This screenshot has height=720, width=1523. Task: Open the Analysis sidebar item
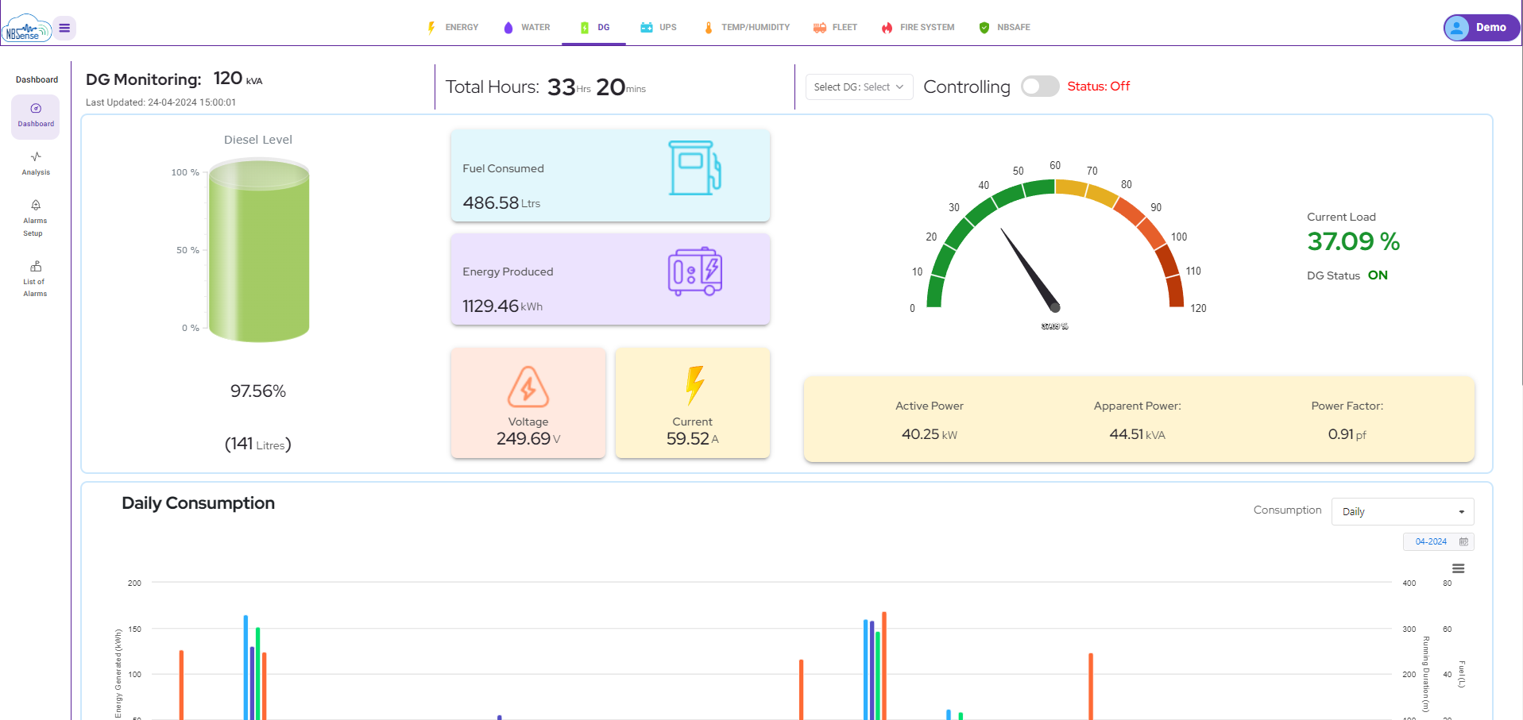tap(36, 164)
